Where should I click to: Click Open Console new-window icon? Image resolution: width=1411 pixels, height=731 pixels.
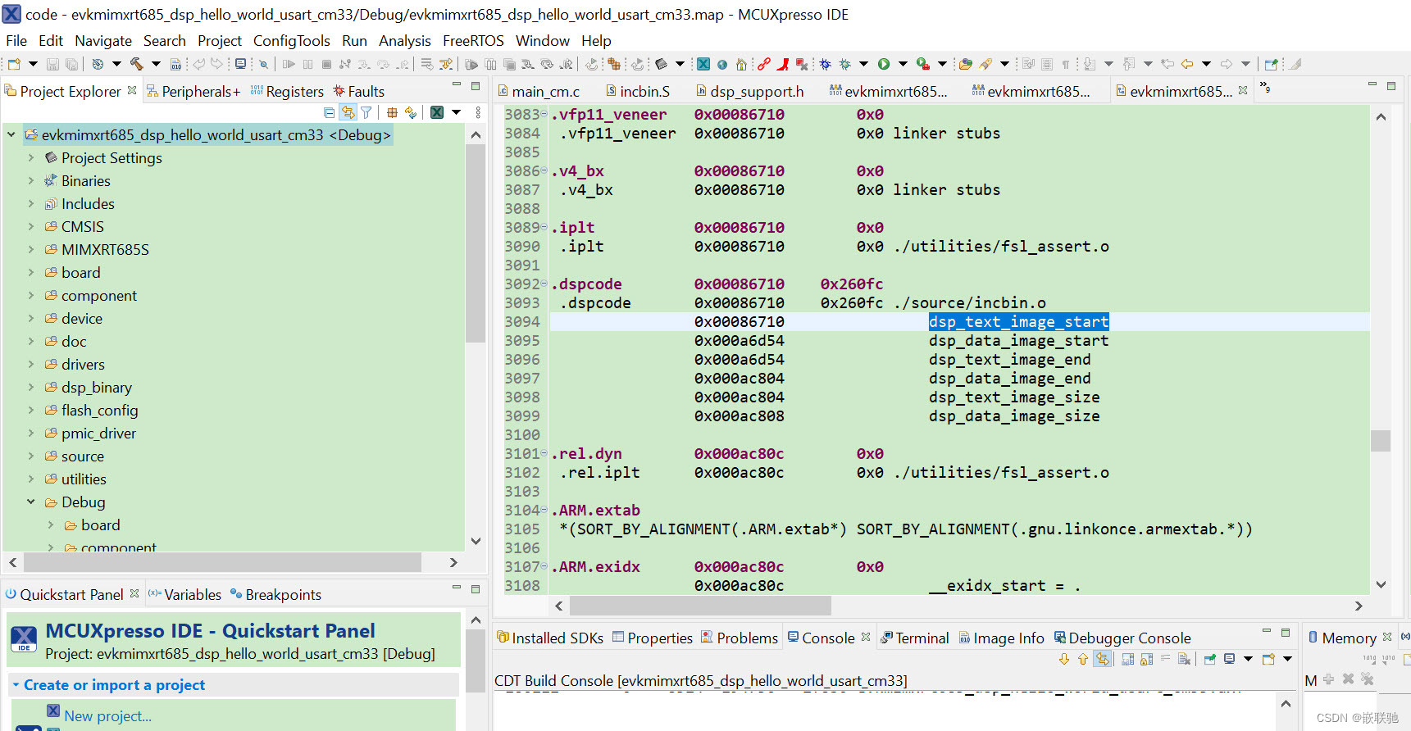coord(1268,659)
